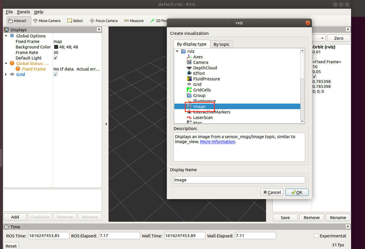The width and height of the screenshot is (365, 249).
Task: Toggle unchecked checkbox below 0.01 in Views
Action: (x=315, y=57)
